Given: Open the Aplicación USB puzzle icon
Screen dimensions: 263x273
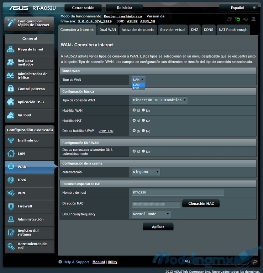Looking at the screenshot, I should click(10, 102).
